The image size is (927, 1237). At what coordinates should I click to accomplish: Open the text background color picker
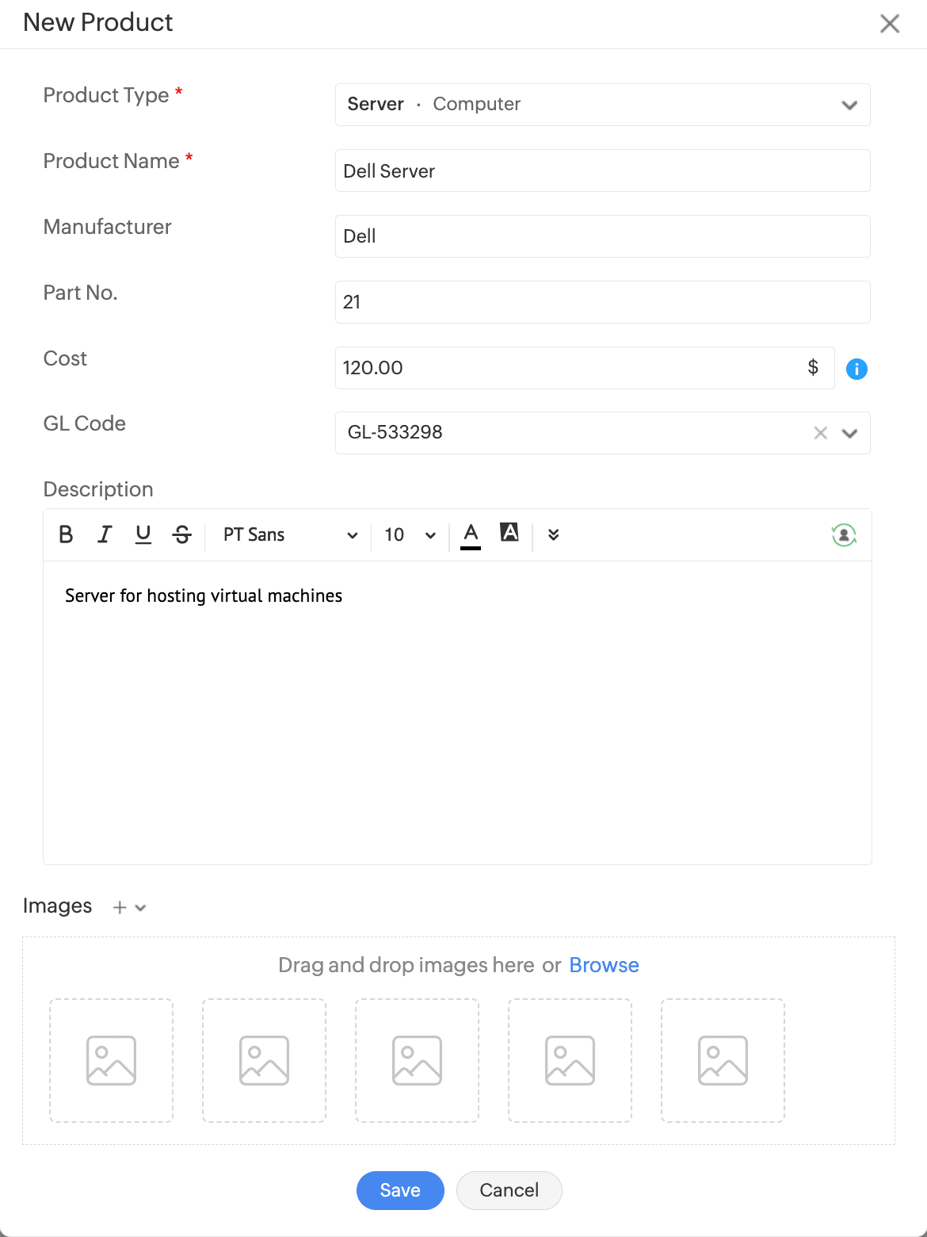(509, 533)
